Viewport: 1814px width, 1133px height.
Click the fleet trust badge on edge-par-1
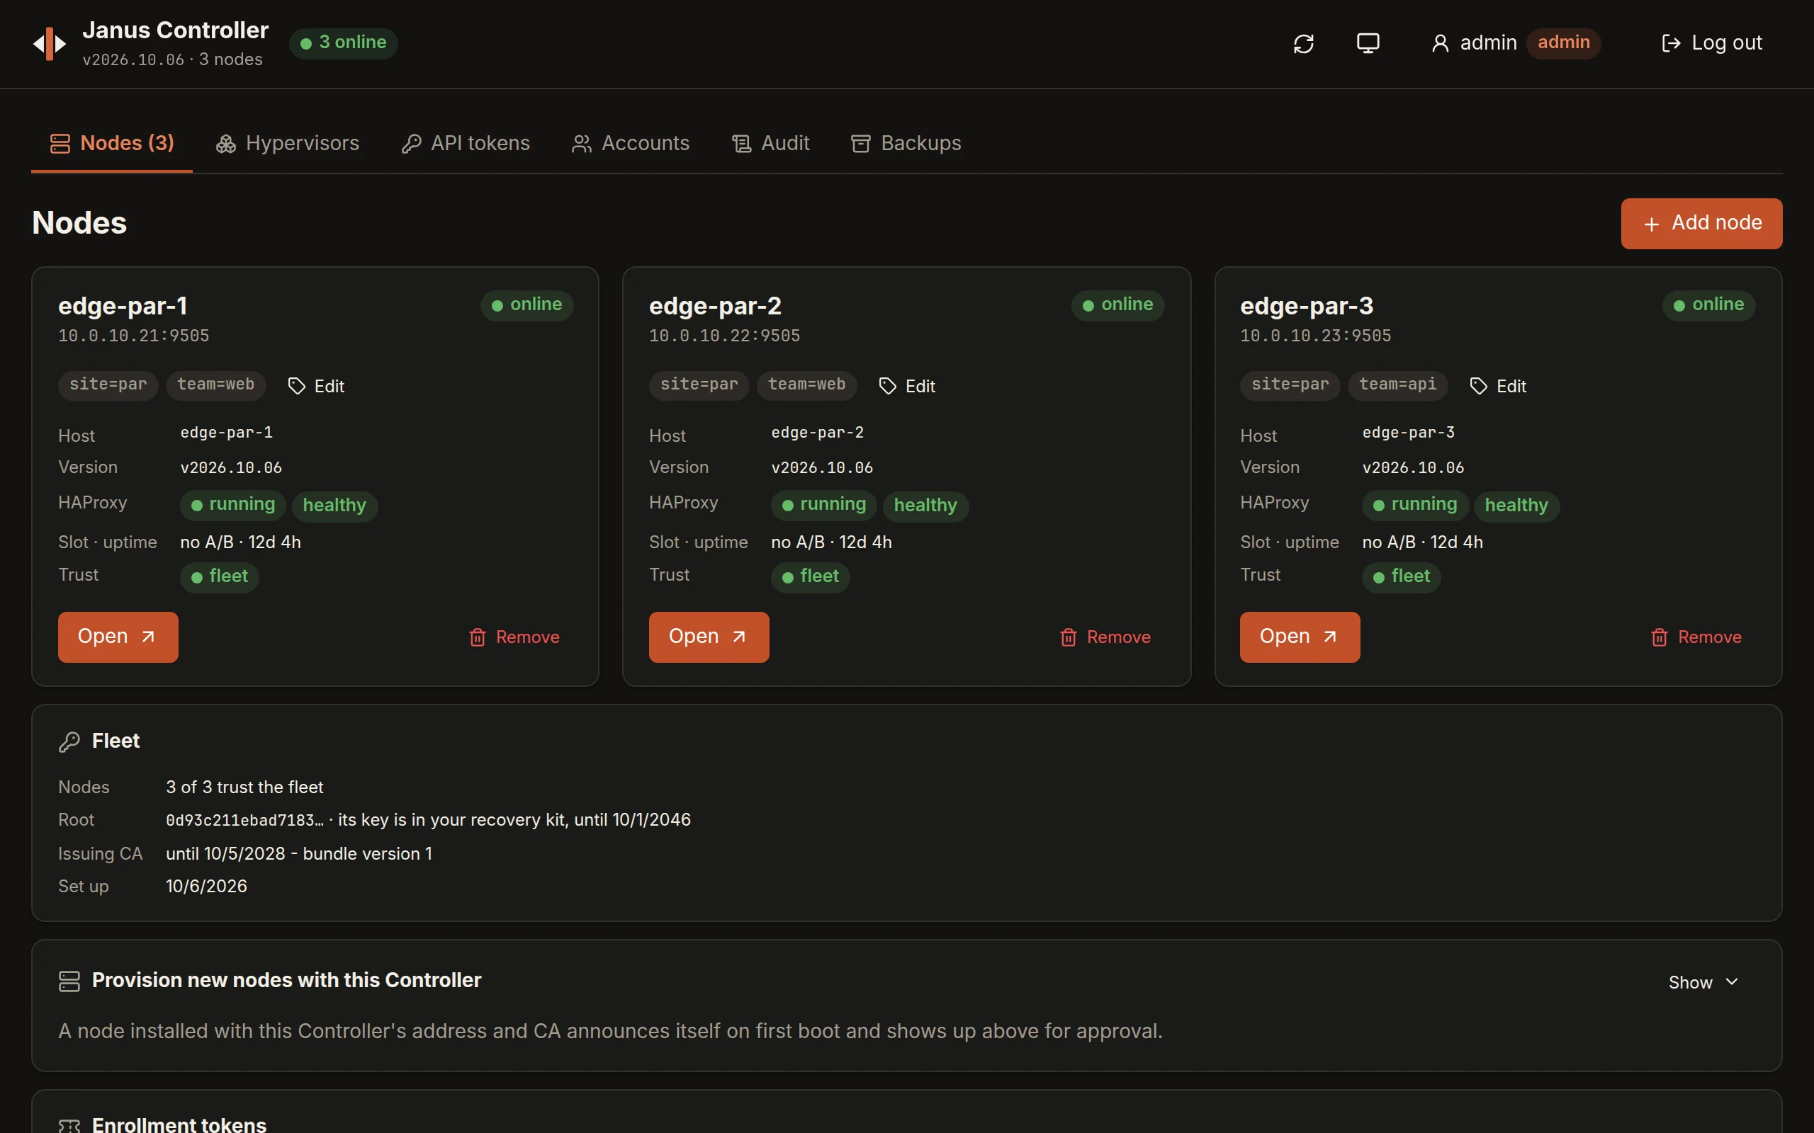pyautogui.click(x=220, y=577)
